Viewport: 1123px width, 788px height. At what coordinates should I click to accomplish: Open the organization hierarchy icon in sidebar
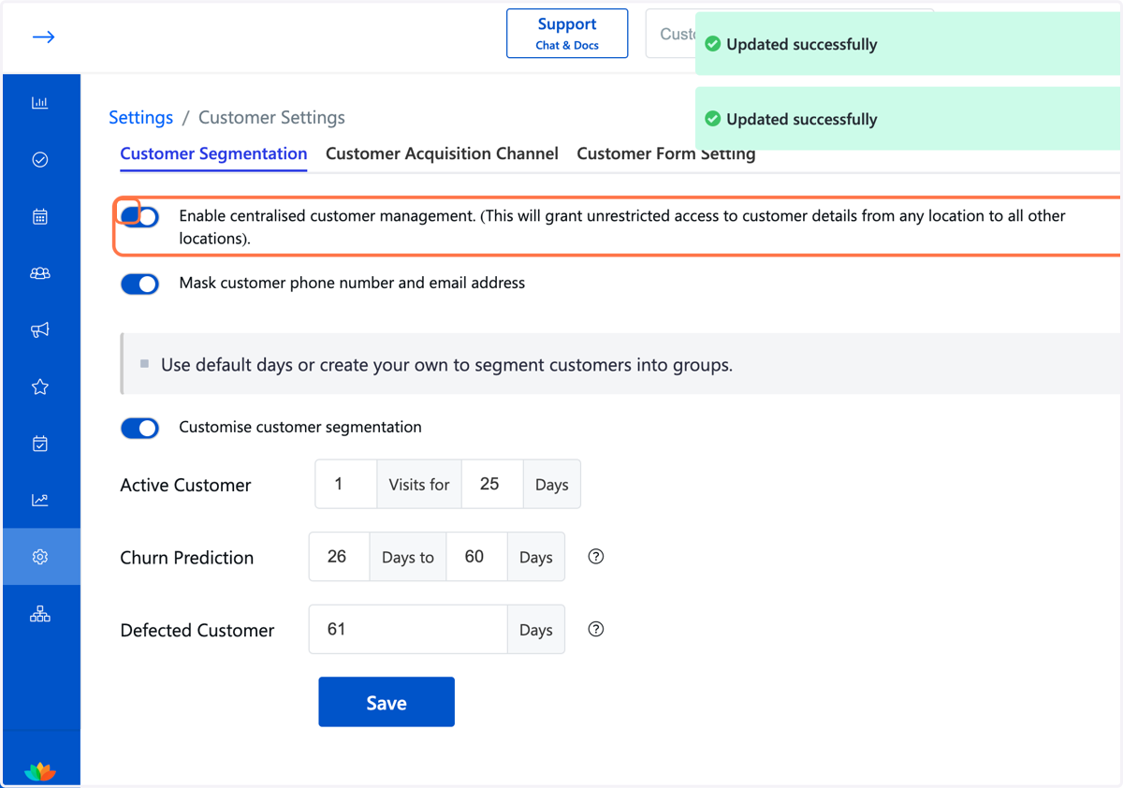tap(40, 614)
